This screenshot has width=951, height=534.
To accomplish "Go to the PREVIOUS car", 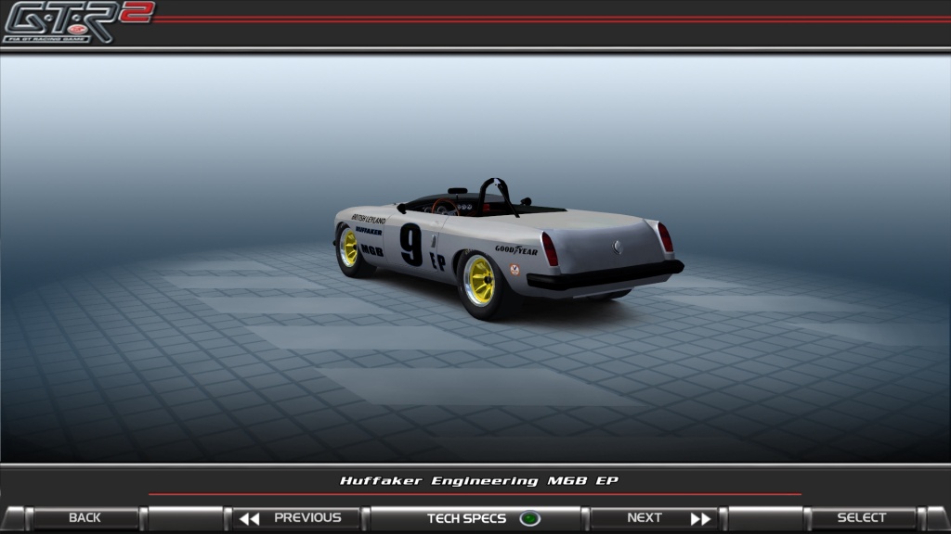I will pos(296,518).
